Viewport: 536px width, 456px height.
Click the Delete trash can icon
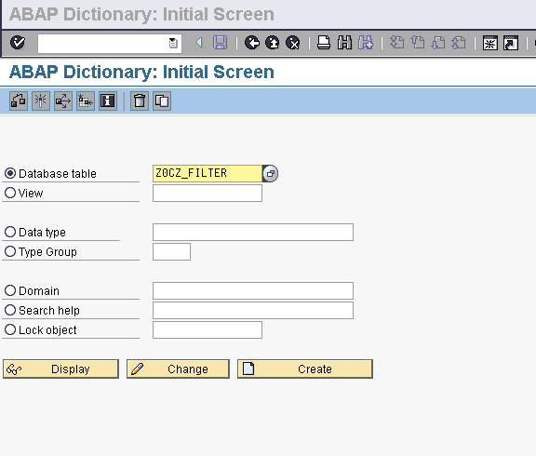point(140,101)
